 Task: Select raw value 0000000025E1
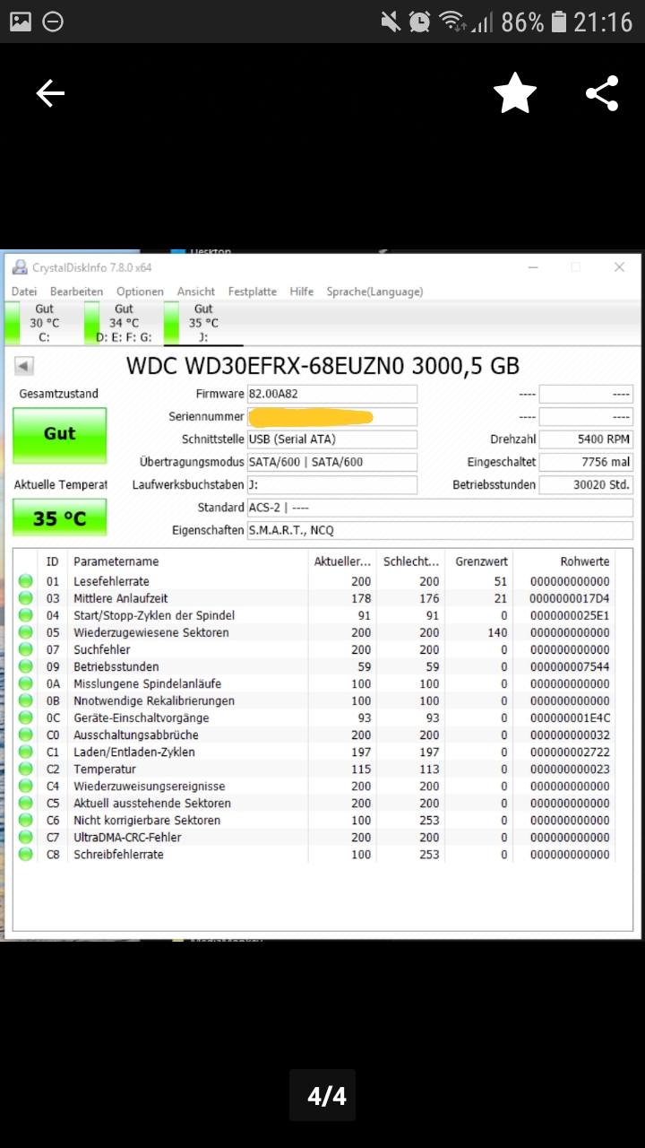click(x=569, y=615)
